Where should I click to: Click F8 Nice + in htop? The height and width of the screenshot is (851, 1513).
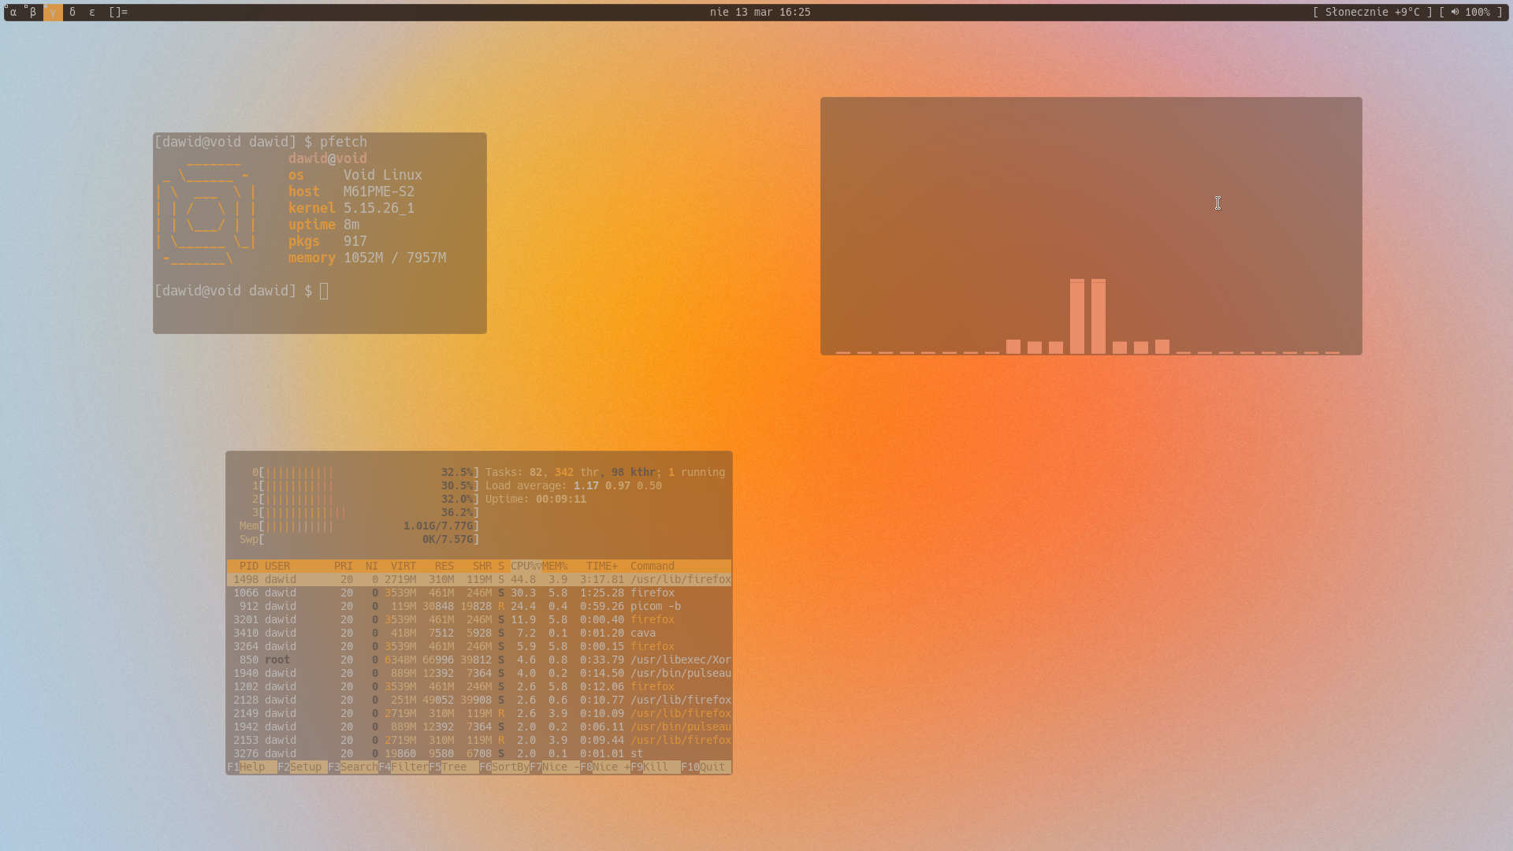click(605, 767)
